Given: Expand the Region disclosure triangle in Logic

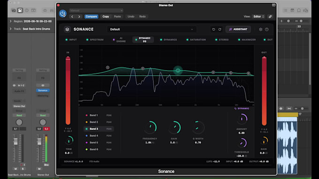Looking at the screenshot, I should pos(11,21).
